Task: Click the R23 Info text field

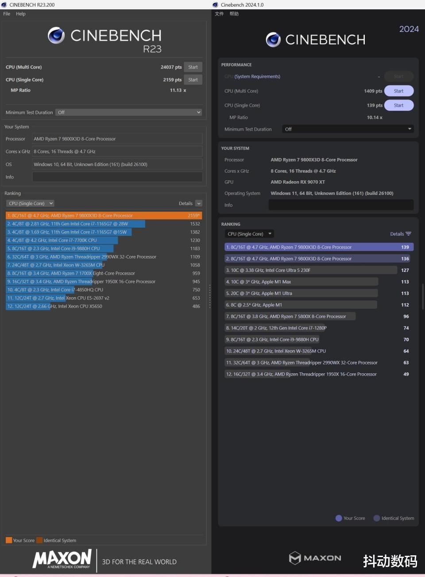Action: coord(117,177)
